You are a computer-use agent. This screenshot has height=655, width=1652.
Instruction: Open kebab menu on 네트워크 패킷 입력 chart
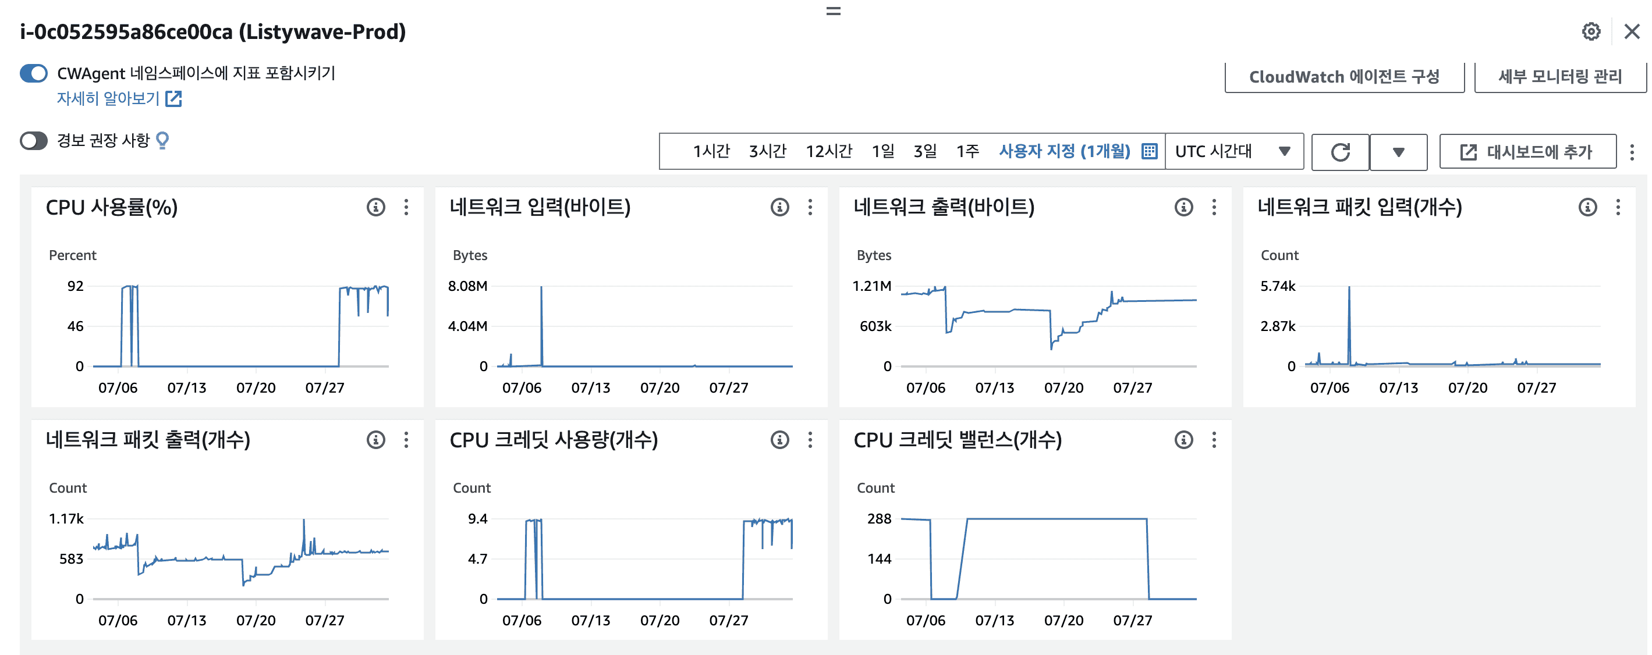tap(1618, 207)
